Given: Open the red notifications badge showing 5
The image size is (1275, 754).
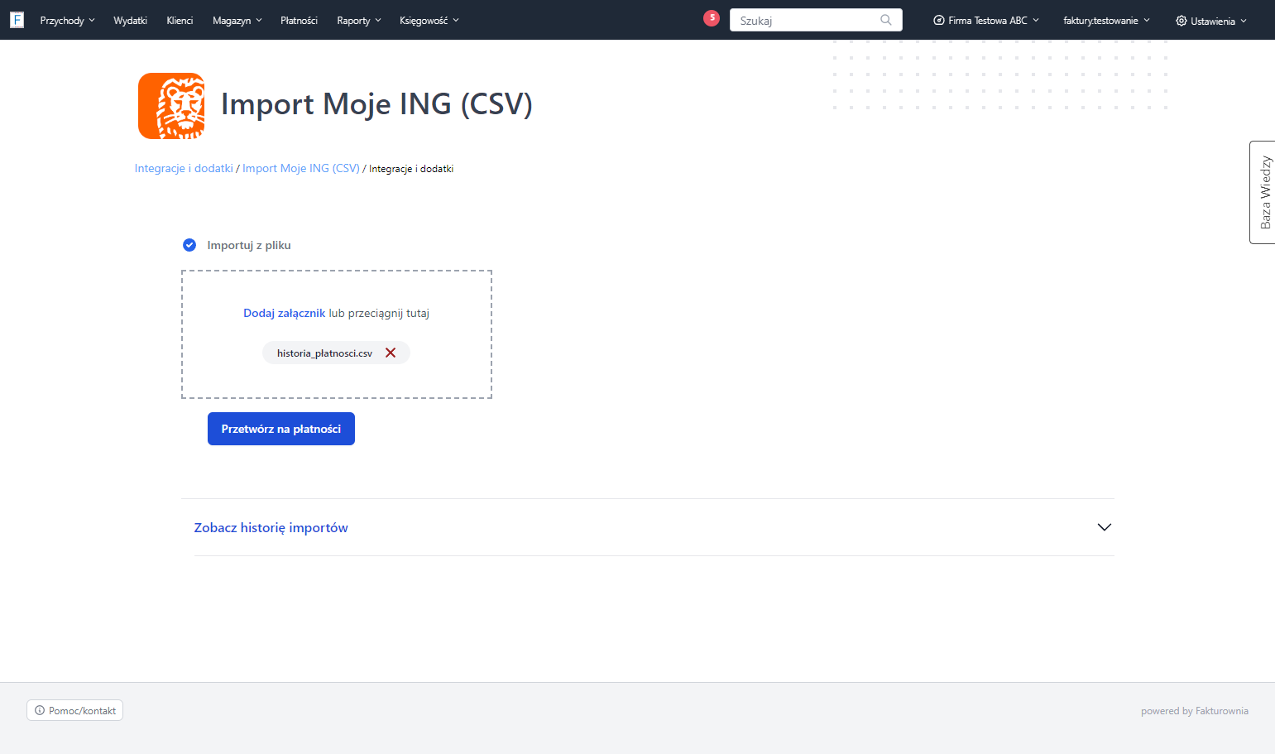Looking at the screenshot, I should click(712, 18).
